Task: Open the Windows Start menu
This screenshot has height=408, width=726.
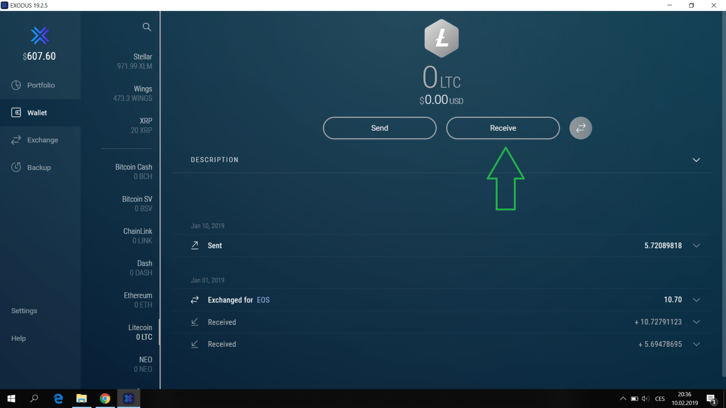Action: coord(11,398)
